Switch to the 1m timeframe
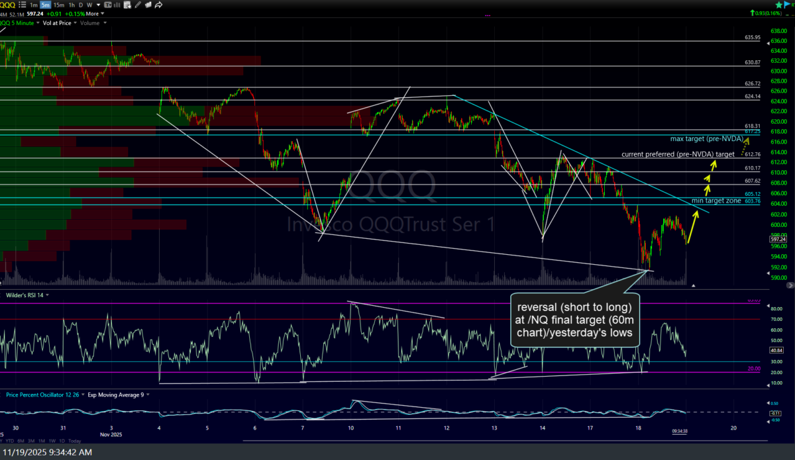 coord(34,5)
